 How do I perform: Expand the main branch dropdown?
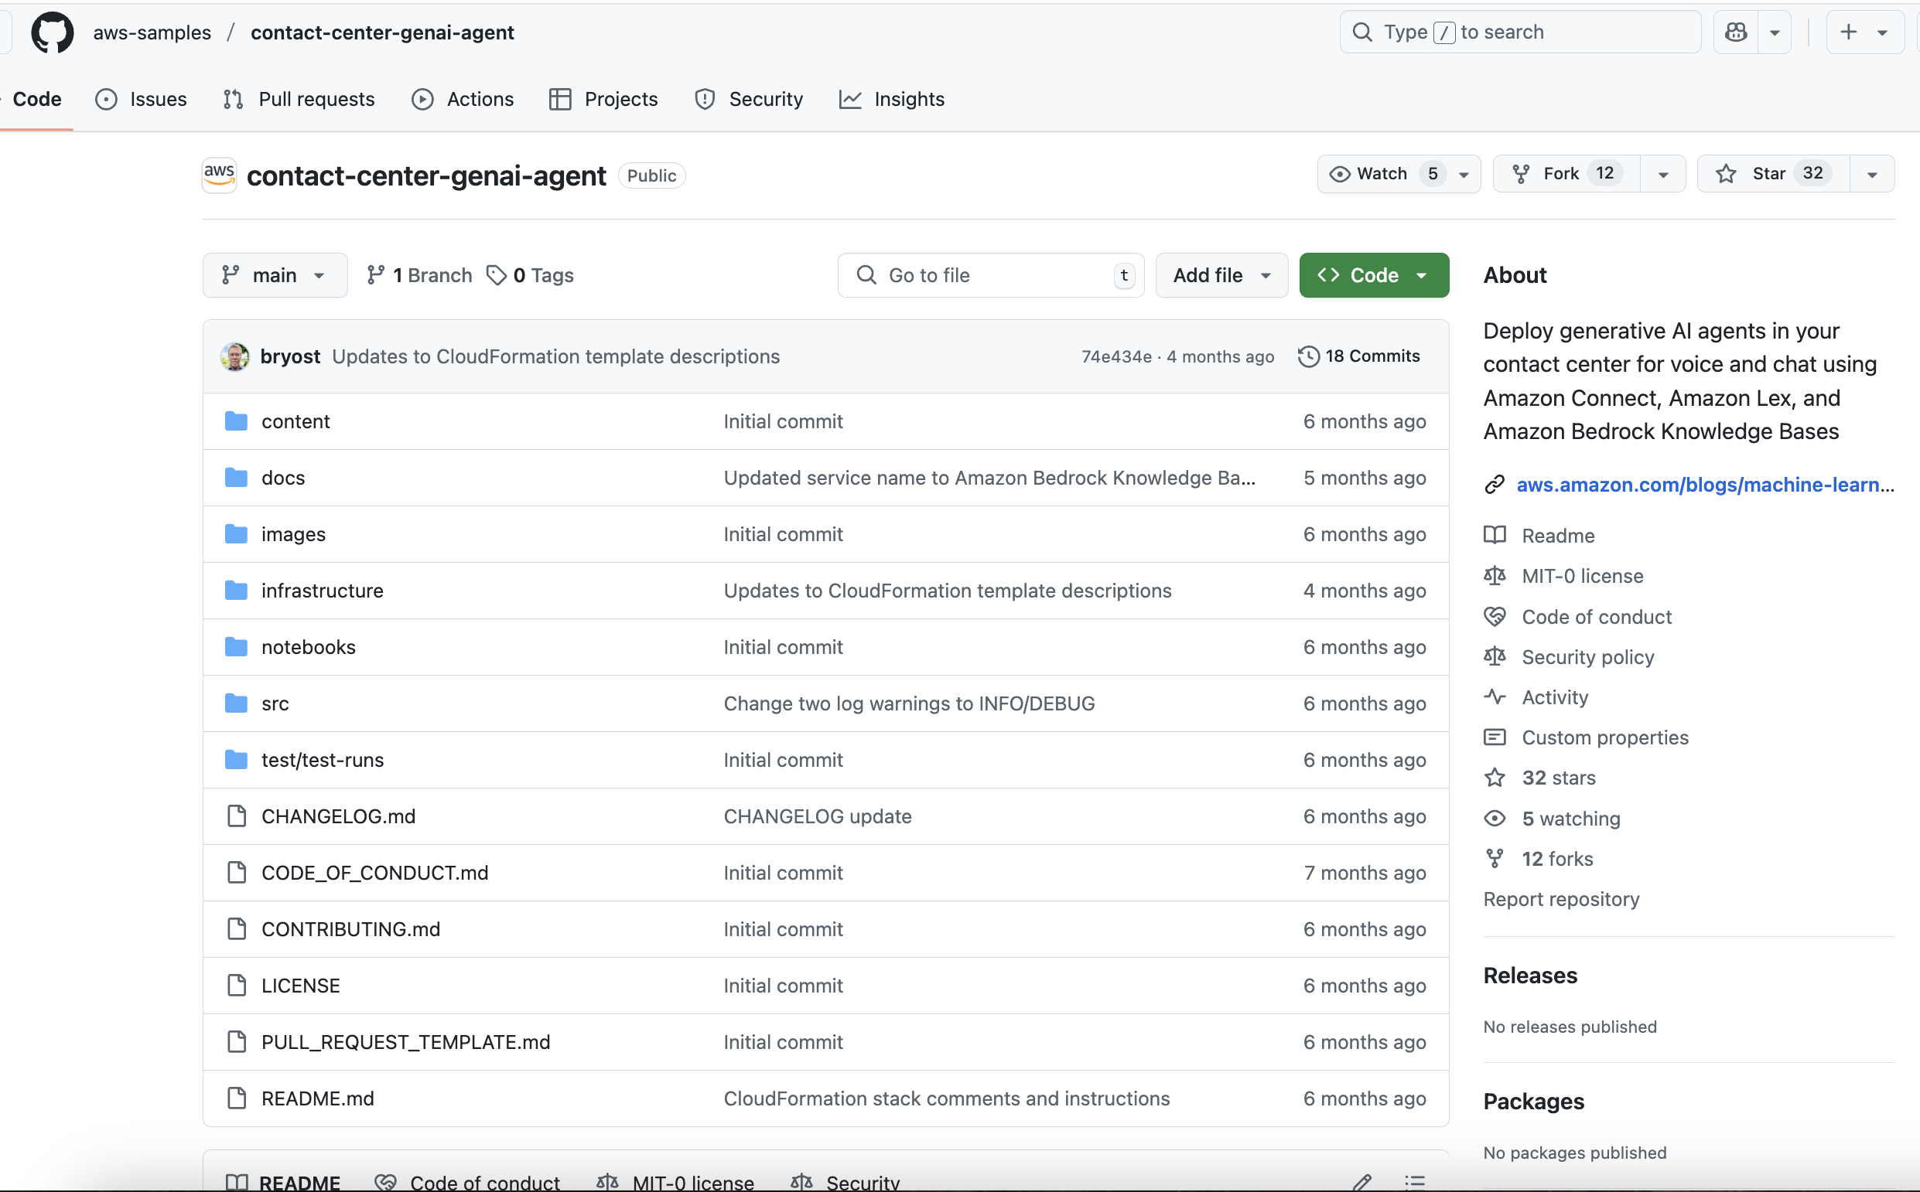pyautogui.click(x=275, y=275)
